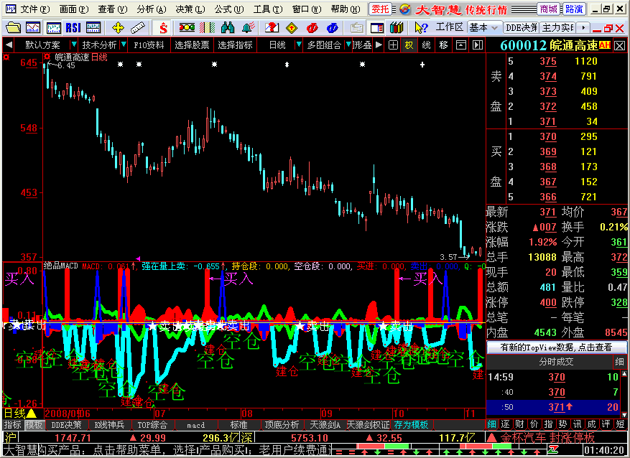
Task: Select the yellow four-arrow move tool
Action: point(118,28)
